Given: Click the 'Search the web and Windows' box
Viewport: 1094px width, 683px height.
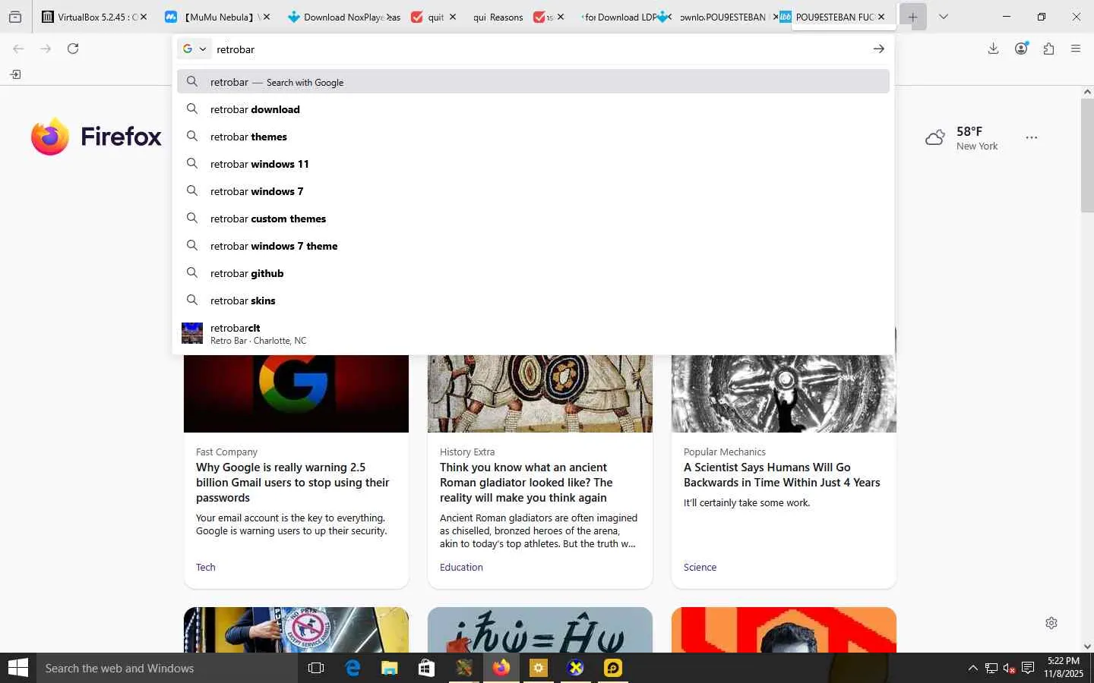Looking at the screenshot, I should (167, 668).
